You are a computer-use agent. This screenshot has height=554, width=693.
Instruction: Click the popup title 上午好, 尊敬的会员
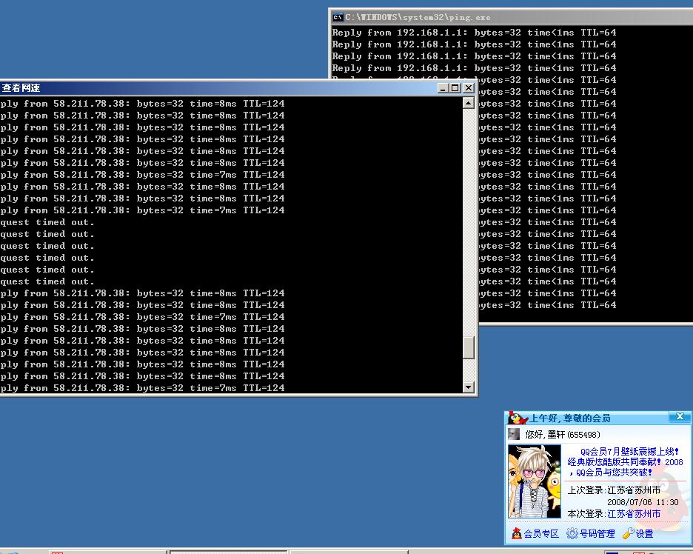click(x=569, y=418)
